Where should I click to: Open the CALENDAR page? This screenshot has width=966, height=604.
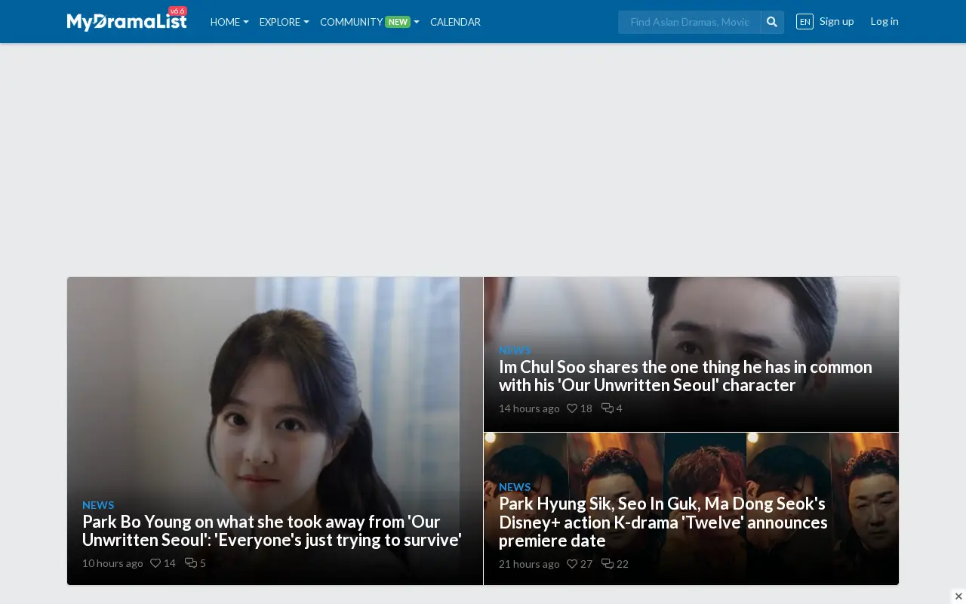pos(455,22)
